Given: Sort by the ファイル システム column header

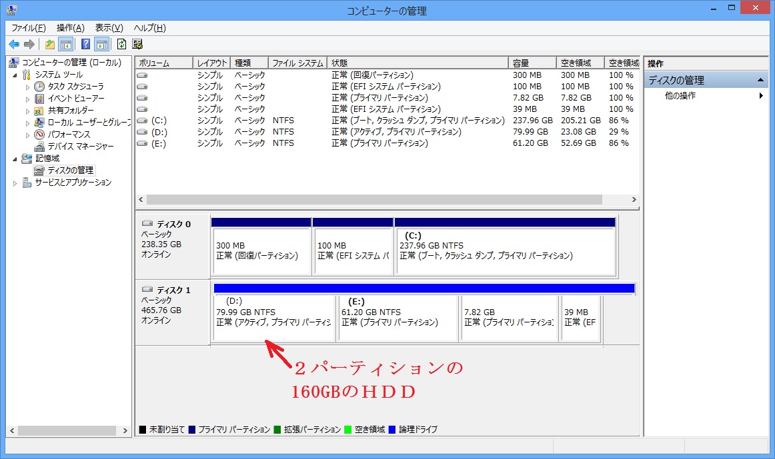Looking at the screenshot, I should coord(297,63).
